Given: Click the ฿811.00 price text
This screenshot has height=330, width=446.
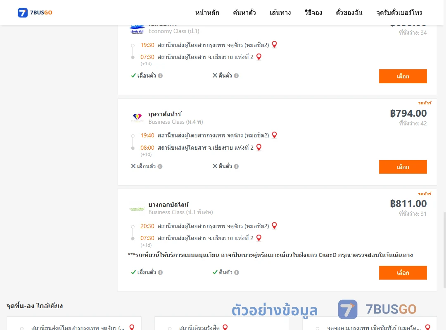Looking at the screenshot, I should [408, 204].
